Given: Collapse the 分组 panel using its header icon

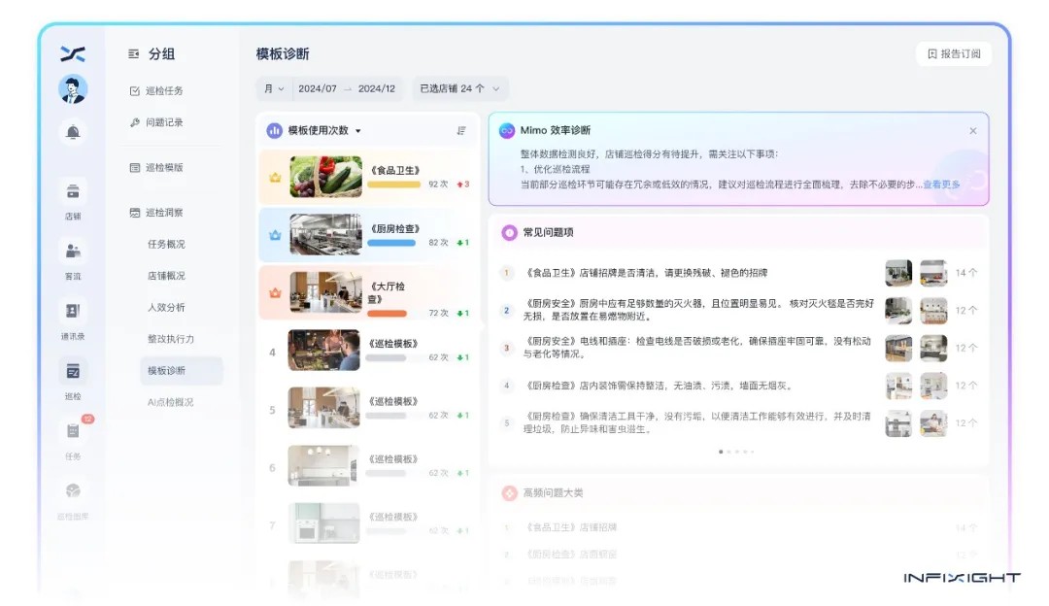Looking at the screenshot, I should pos(134,54).
